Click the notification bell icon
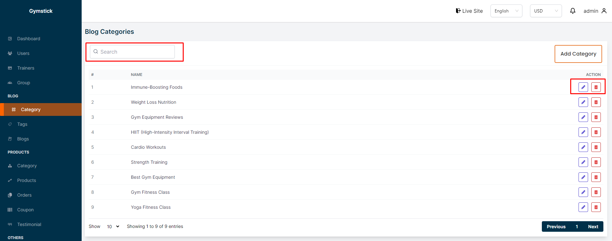The width and height of the screenshot is (612, 241). [x=572, y=11]
